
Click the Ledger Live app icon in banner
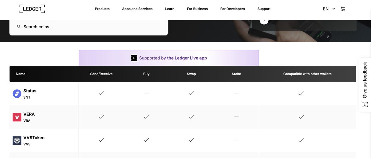coord(134,58)
